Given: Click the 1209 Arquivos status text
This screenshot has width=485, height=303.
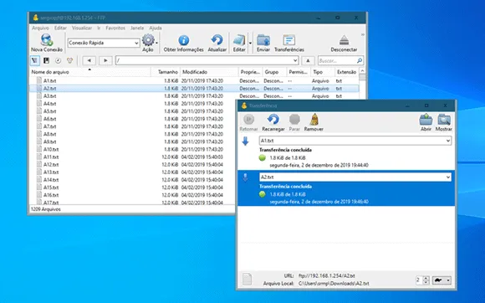Looking at the screenshot, I should 46,209.
